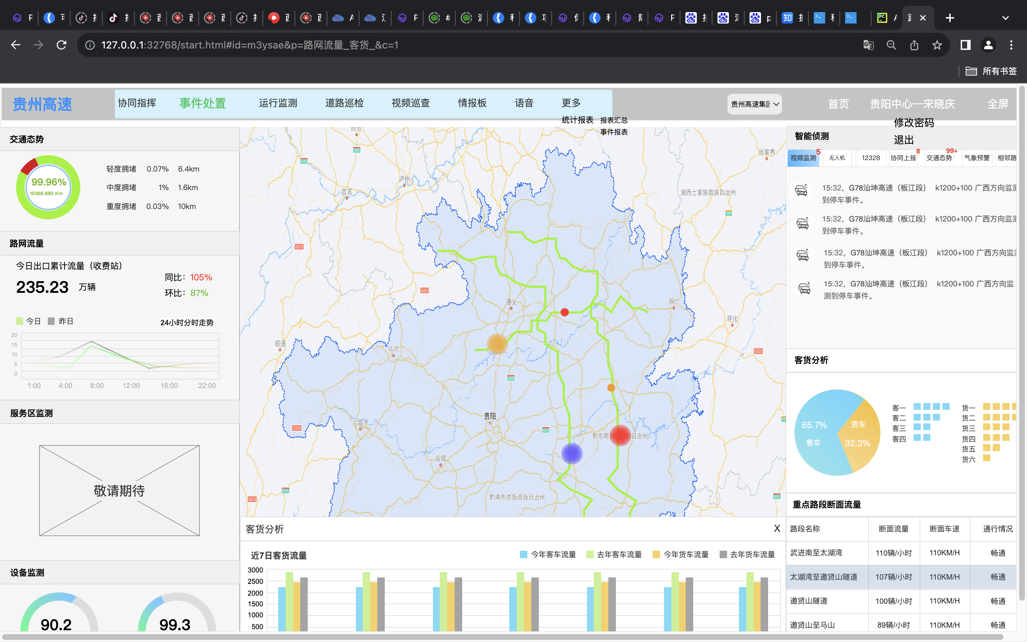This screenshot has width=1027, height=642.
Task: Toggle 今年客车流量 legend item
Action: [x=548, y=555]
